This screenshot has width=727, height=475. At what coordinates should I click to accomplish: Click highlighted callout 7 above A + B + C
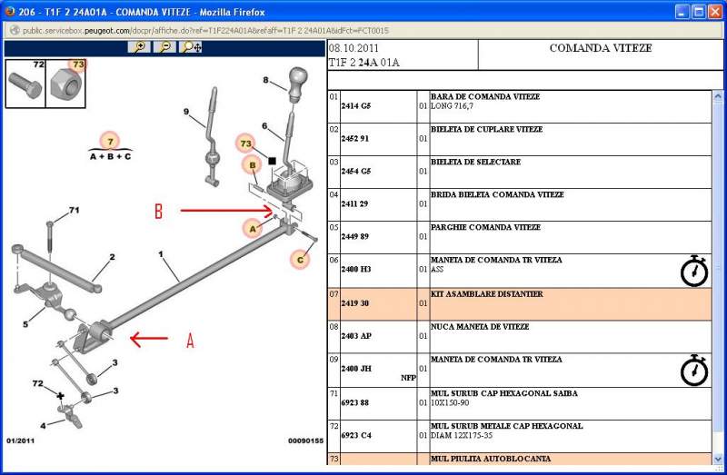coord(110,142)
